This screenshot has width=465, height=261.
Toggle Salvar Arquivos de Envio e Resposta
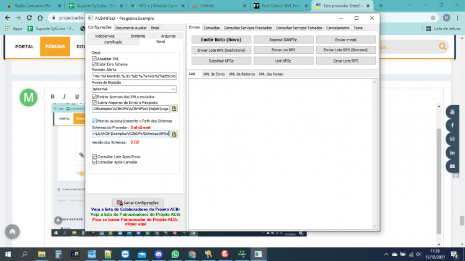(x=94, y=103)
